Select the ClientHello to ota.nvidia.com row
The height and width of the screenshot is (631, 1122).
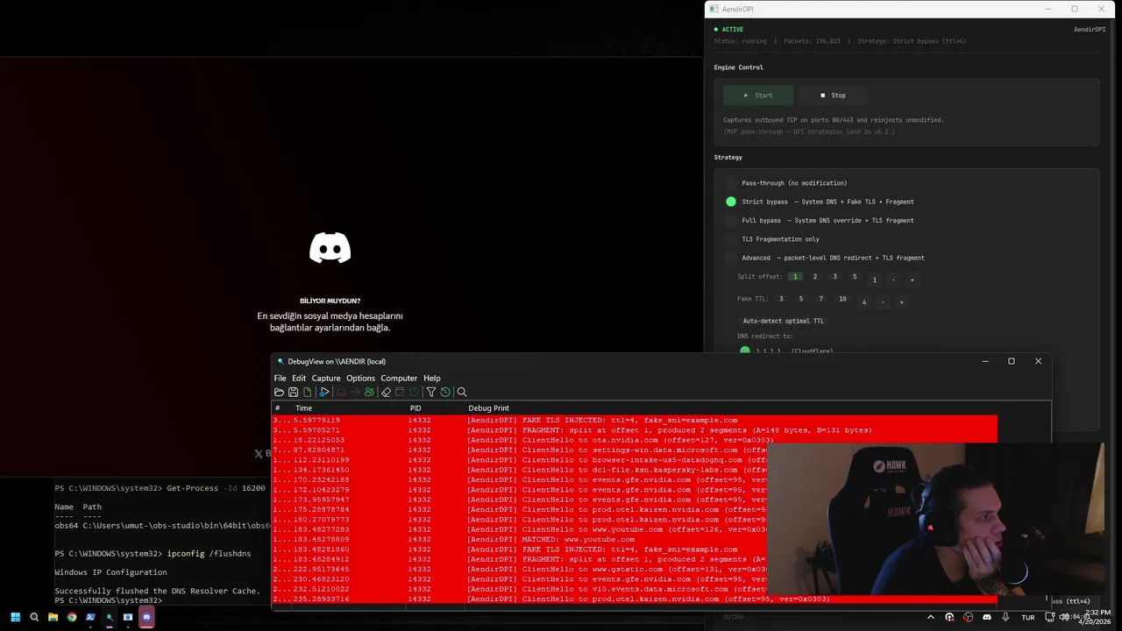(x=635, y=440)
